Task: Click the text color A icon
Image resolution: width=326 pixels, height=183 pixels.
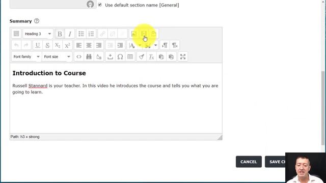Action: [x=132, y=45]
